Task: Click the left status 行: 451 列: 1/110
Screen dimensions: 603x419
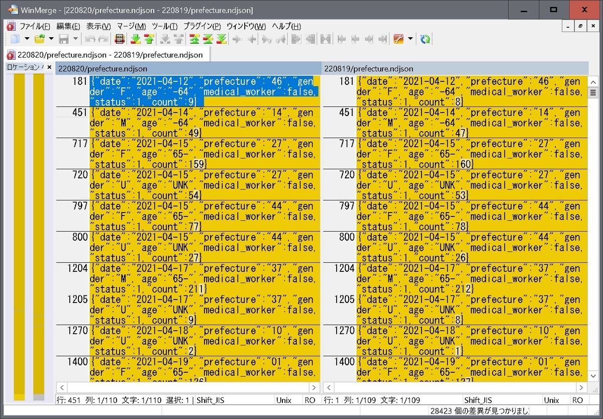Action: (87, 400)
